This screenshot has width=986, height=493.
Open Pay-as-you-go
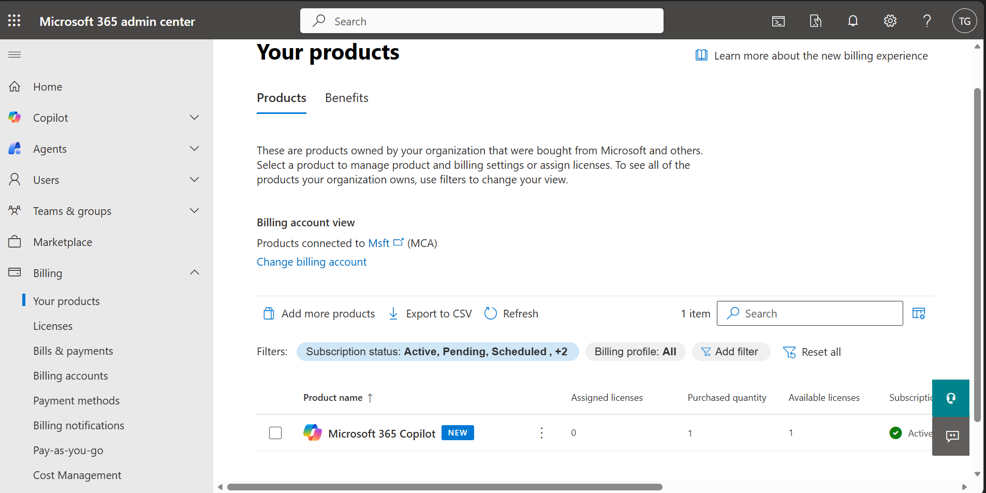[x=68, y=450]
